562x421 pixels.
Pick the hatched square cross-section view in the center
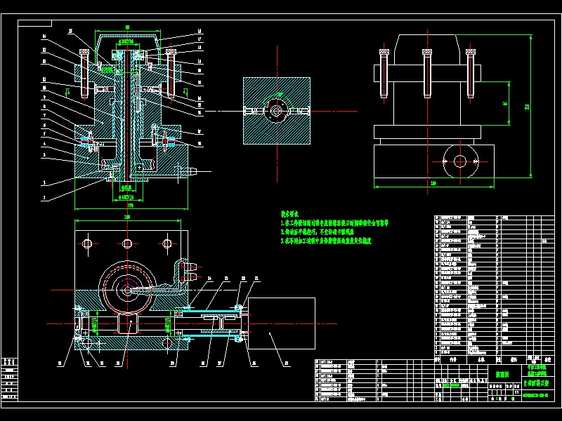click(277, 111)
